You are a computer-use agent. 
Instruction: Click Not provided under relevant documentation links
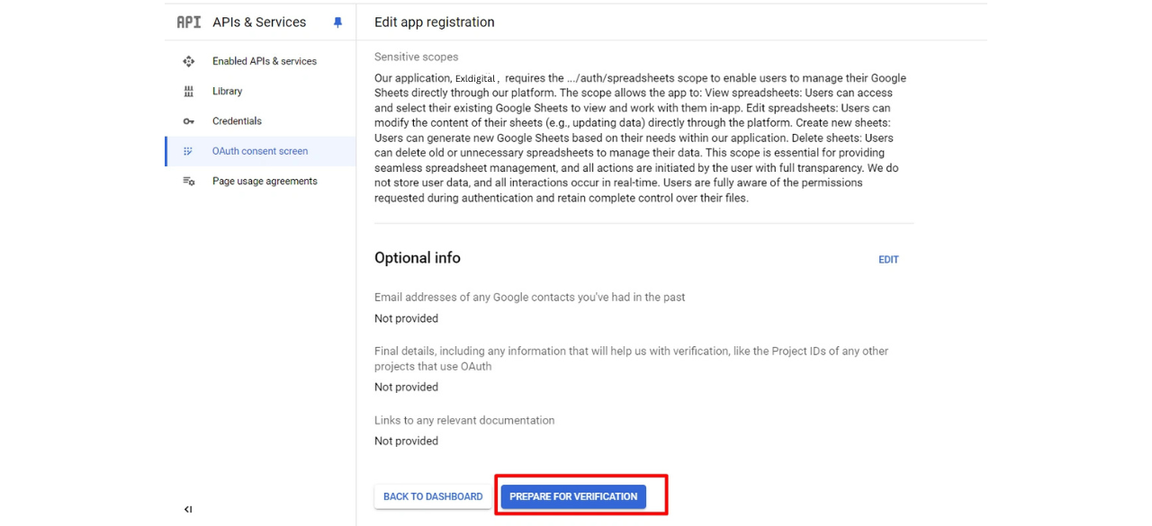406,441
